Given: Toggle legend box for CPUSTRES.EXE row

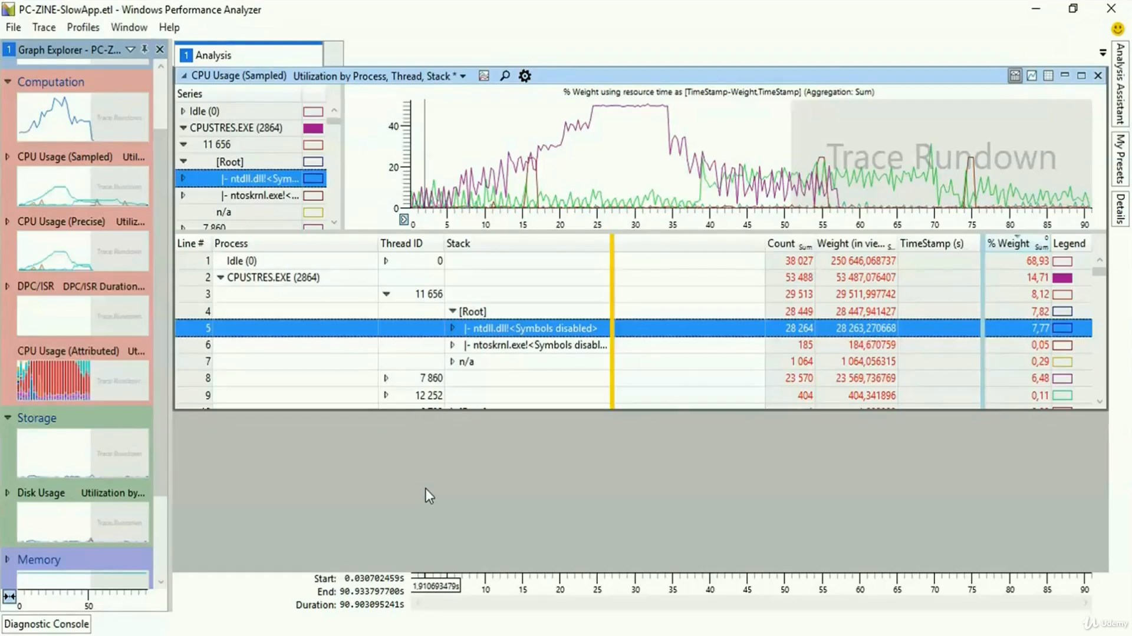Looking at the screenshot, I should click(1062, 278).
